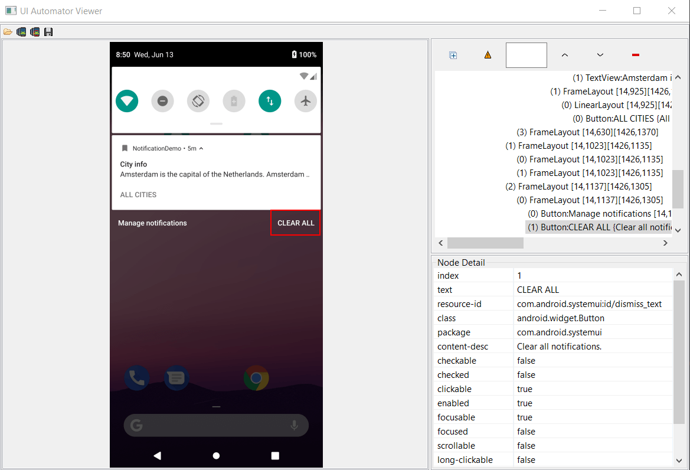Screen dimensions: 690x470
Task: Click the focusable property row label
Action: pos(456,417)
